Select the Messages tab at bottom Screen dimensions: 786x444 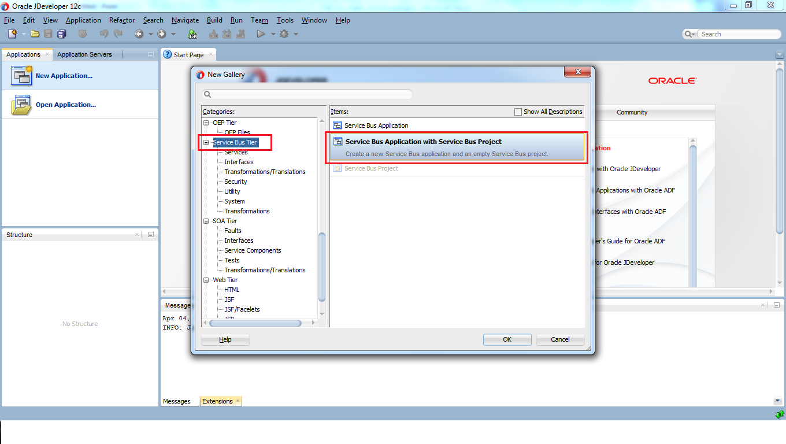point(177,401)
